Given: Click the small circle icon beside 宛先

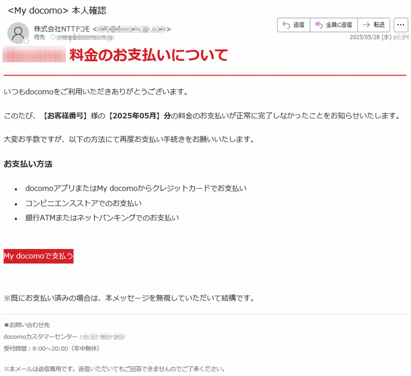Looking at the screenshot, I should pos(53,37).
